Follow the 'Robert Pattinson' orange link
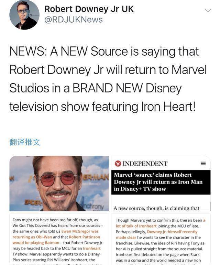This screenshot has width=220, height=265. (85, 237)
